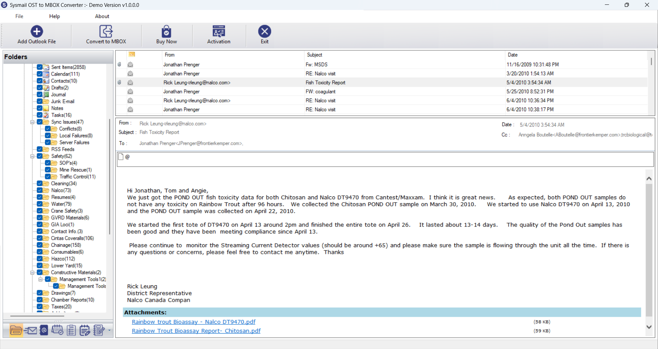Click the Sent Items folder icon
This screenshot has width=658, height=349.
click(x=46, y=67)
